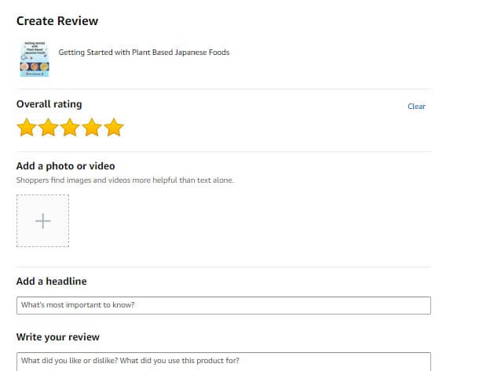Focus the Add a headline text field
479x371 pixels.
pos(224,305)
